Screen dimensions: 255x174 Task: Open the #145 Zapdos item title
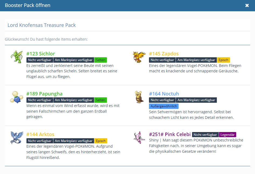click(x=164, y=54)
